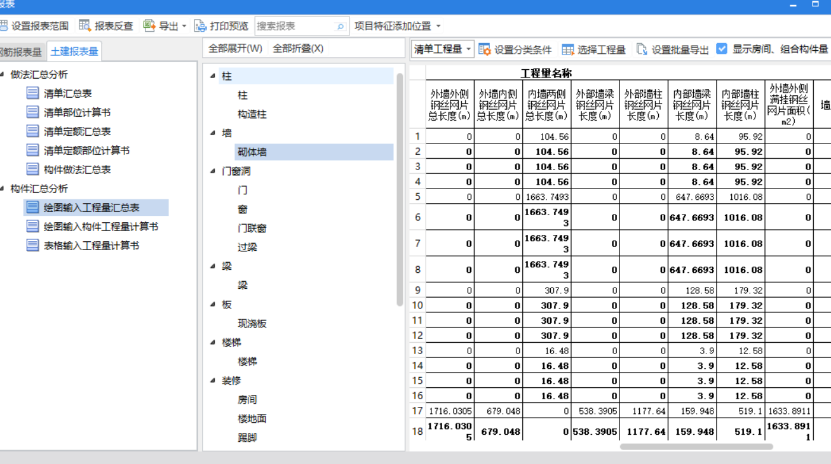Click the component tree vertical scrollbar
This screenshot has height=464, width=831.
[x=400, y=189]
